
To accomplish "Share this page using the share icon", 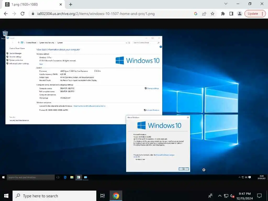I will (204, 14).
